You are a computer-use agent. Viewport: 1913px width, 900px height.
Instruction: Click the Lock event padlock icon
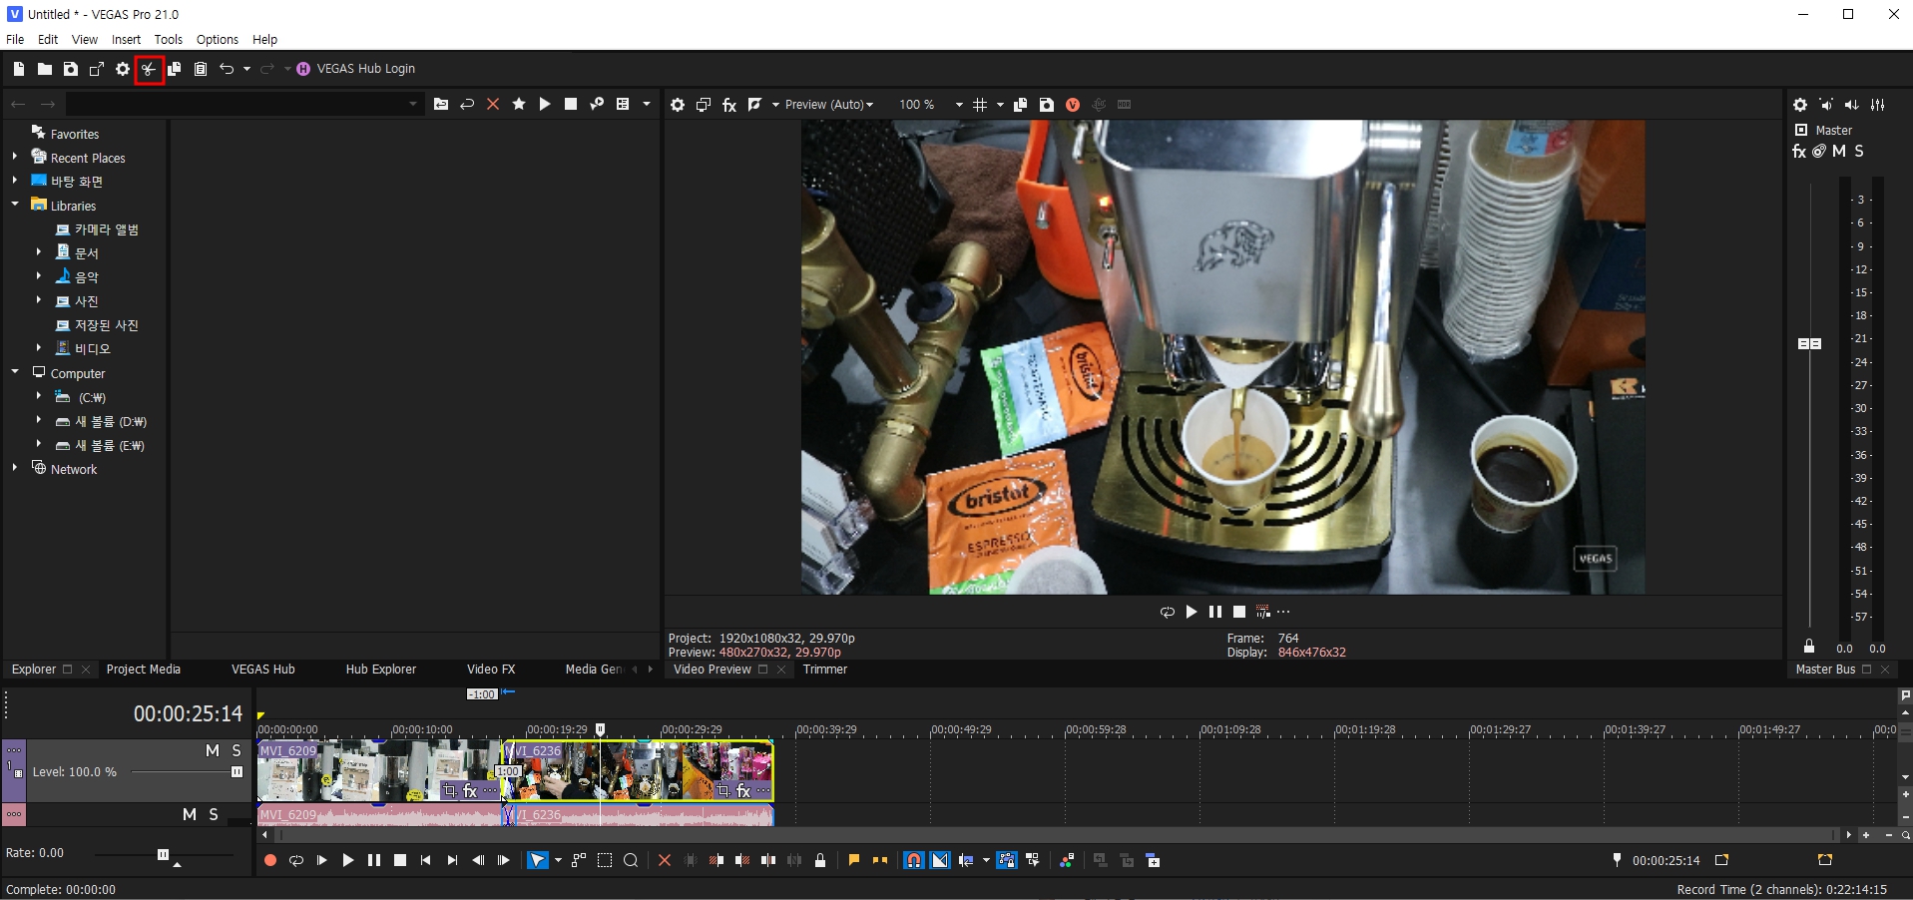click(x=820, y=860)
